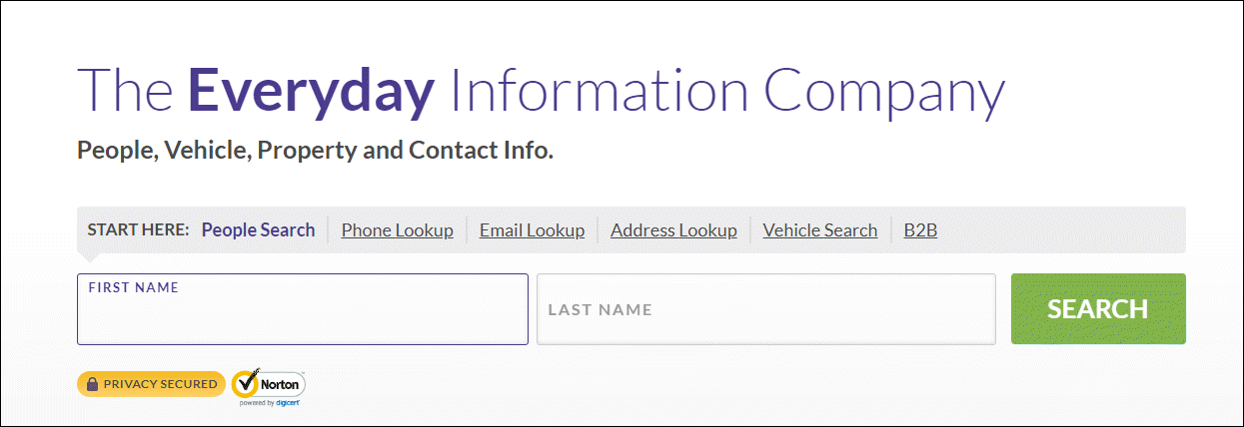Click the 'powered by digicert' text
Image resolution: width=1244 pixels, height=427 pixels.
[270, 403]
